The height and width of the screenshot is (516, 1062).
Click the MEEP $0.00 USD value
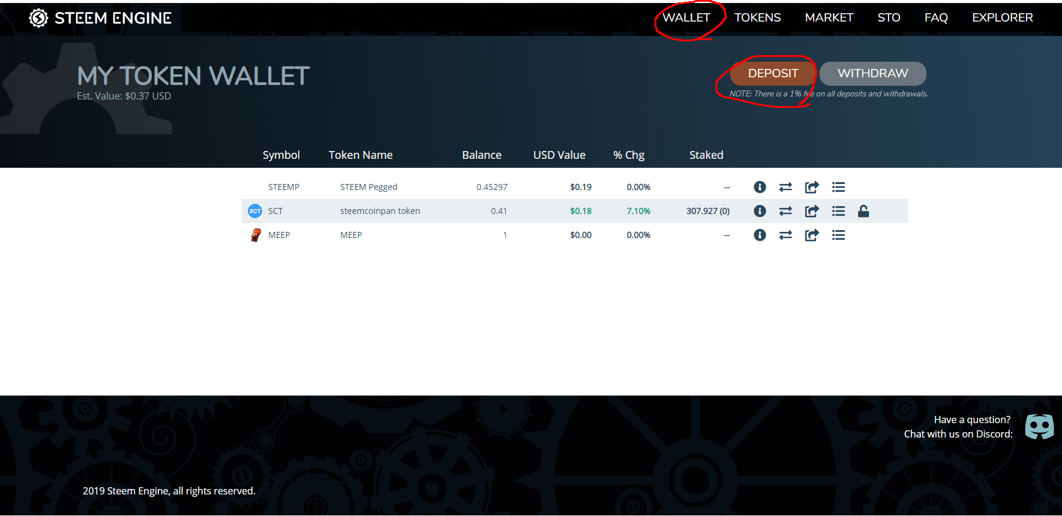pyautogui.click(x=581, y=235)
